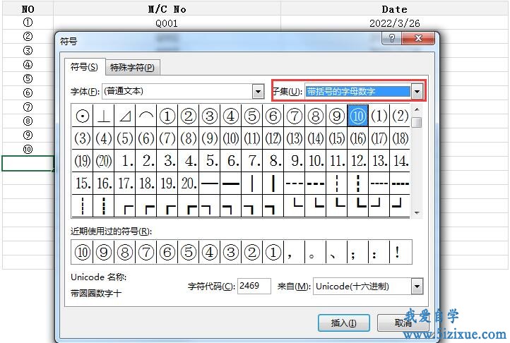Select parenthesized (13) symbol
The width and height of the screenshot is (510, 343).
295,138
